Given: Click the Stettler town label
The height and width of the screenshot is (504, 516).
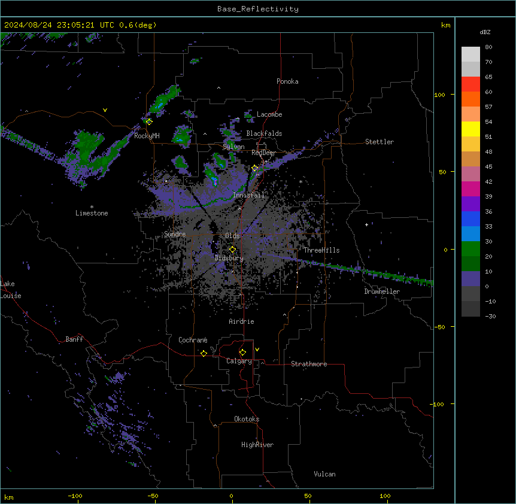Looking at the screenshot, I should pyautogui.click(x=380, y=142).
